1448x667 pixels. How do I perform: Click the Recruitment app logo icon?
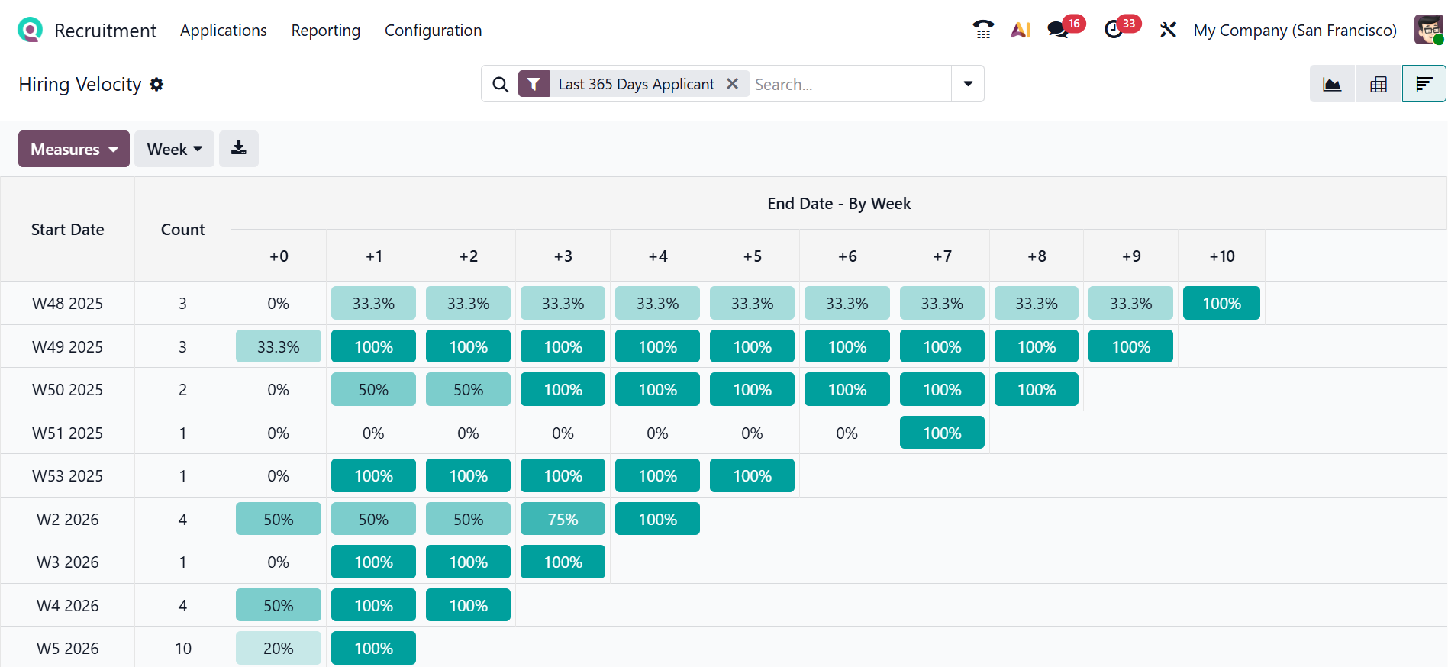pyautogui.click(x=30, y=30)
